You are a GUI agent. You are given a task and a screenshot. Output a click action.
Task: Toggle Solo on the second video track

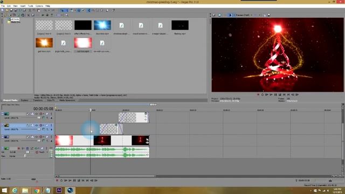coord(51,125)
